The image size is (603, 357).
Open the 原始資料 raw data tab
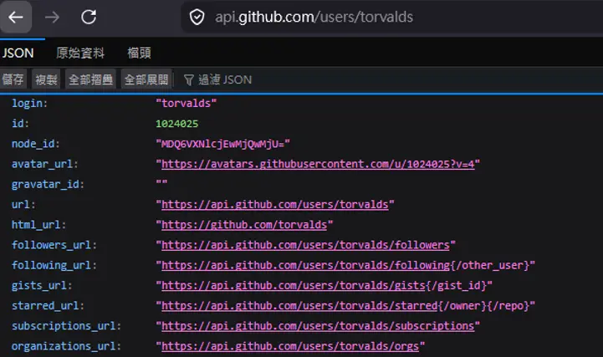[x=80, y=53]
